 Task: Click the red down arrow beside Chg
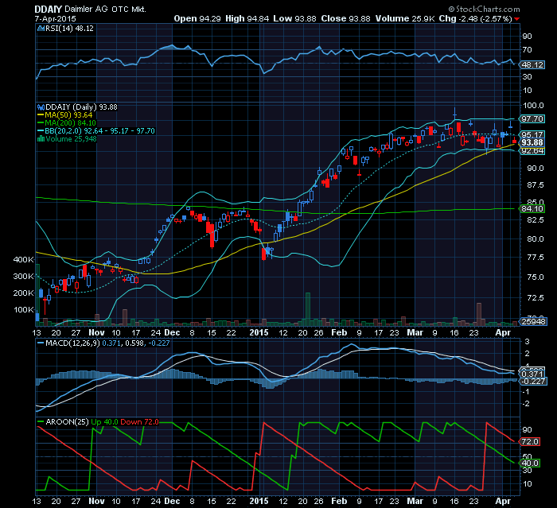(x=517, y=19)
